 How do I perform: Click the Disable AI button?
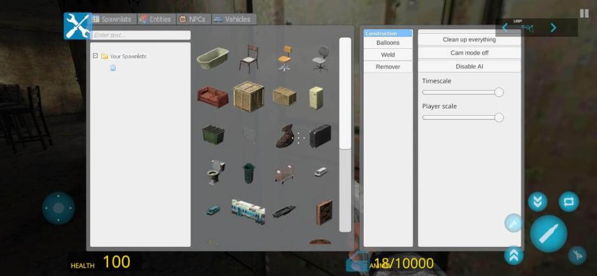click(x=469, y=66)
